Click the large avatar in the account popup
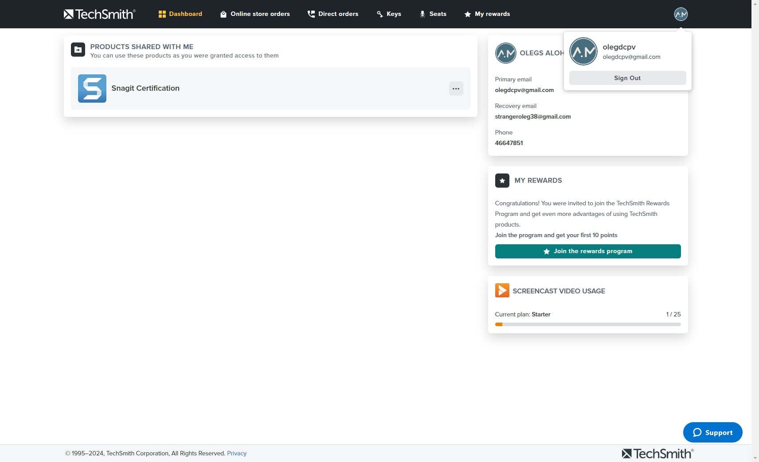This screenshot has height=462, width=759. pyautogui.click(x=583, y=51)
